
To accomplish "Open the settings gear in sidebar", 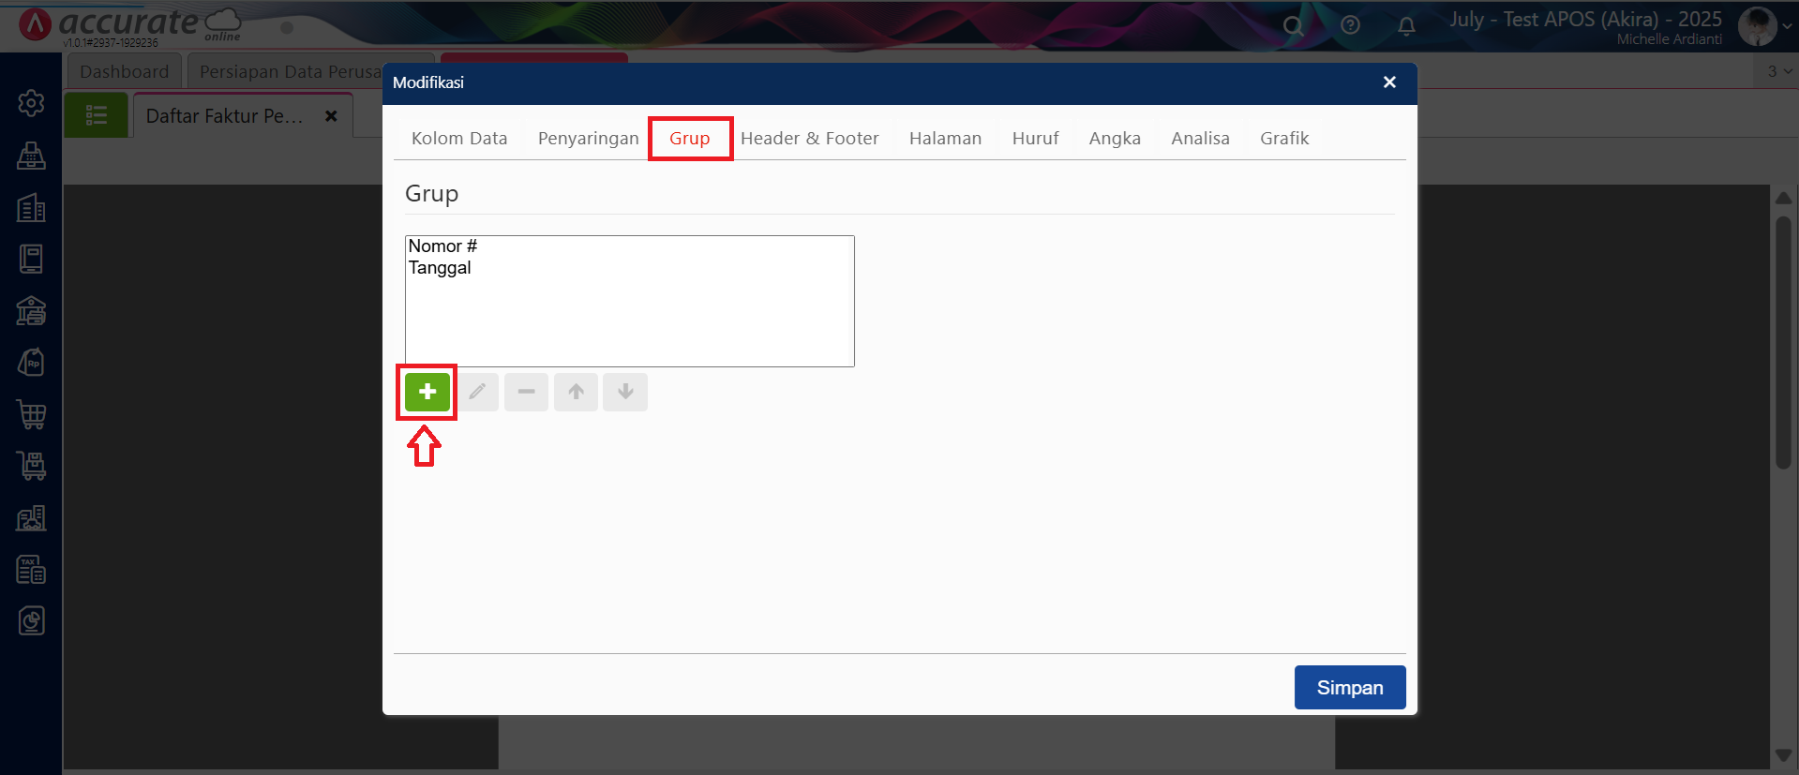I will 31,103.
